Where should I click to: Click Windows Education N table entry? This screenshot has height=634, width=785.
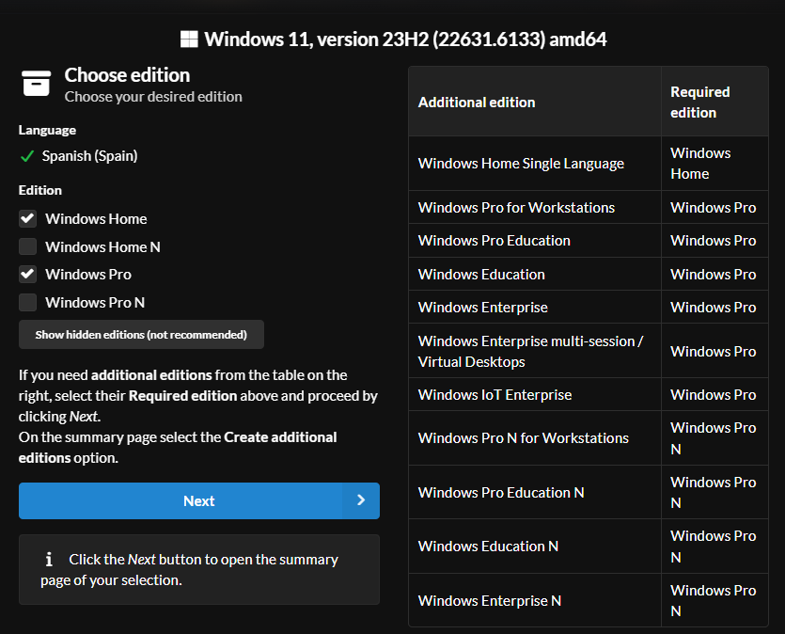(x=488, y=546)
